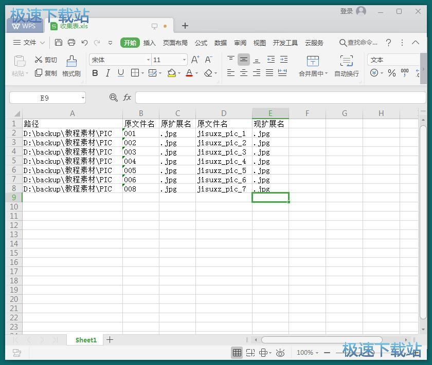432x365 pixels.
Task: Click the Insert Function fx icon
Action: pyautogui.click(x=127, y=97)
